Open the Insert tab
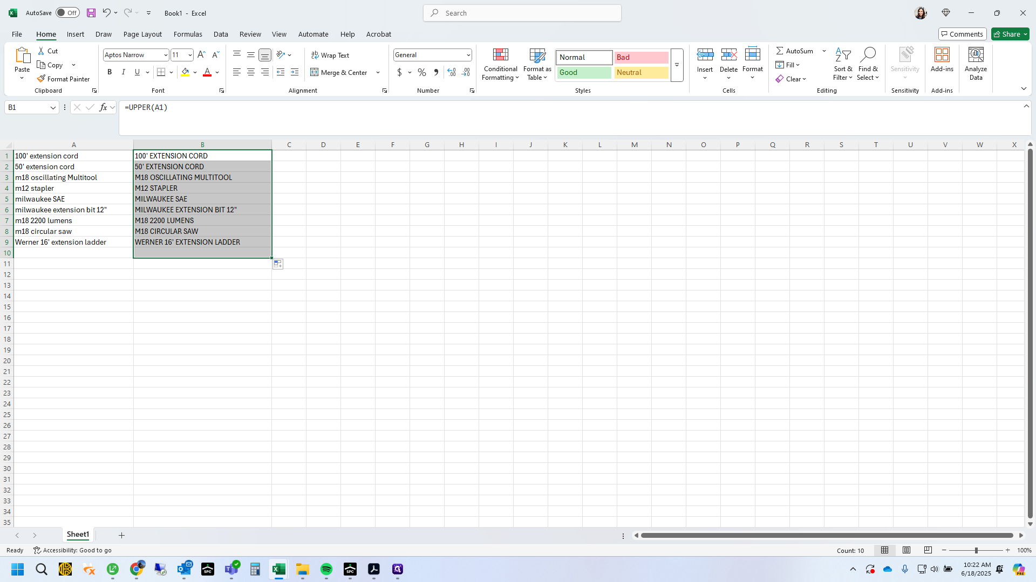This screenshot has height=582, width=1036. 76,34
